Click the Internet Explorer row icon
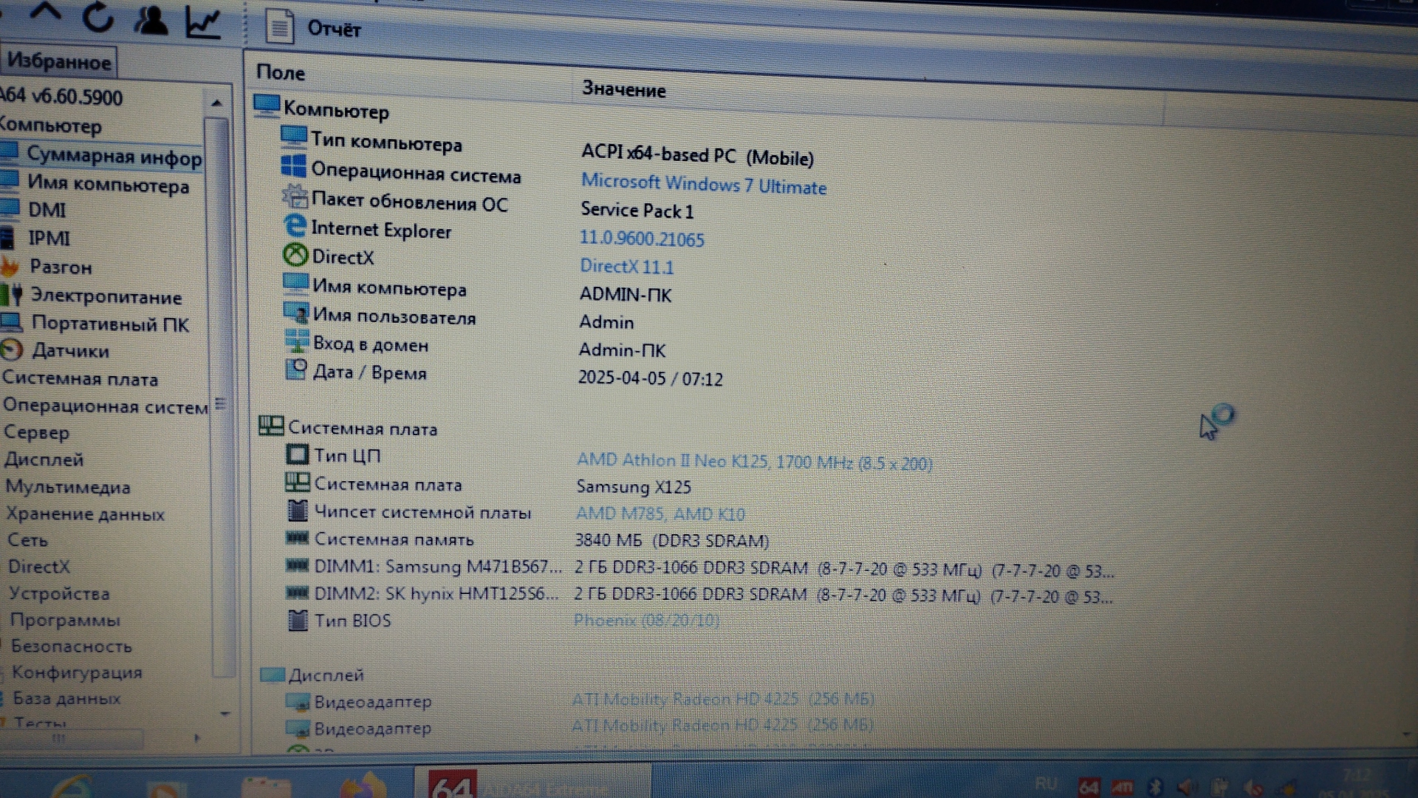The image size is (1418, 798). [295, 225]
